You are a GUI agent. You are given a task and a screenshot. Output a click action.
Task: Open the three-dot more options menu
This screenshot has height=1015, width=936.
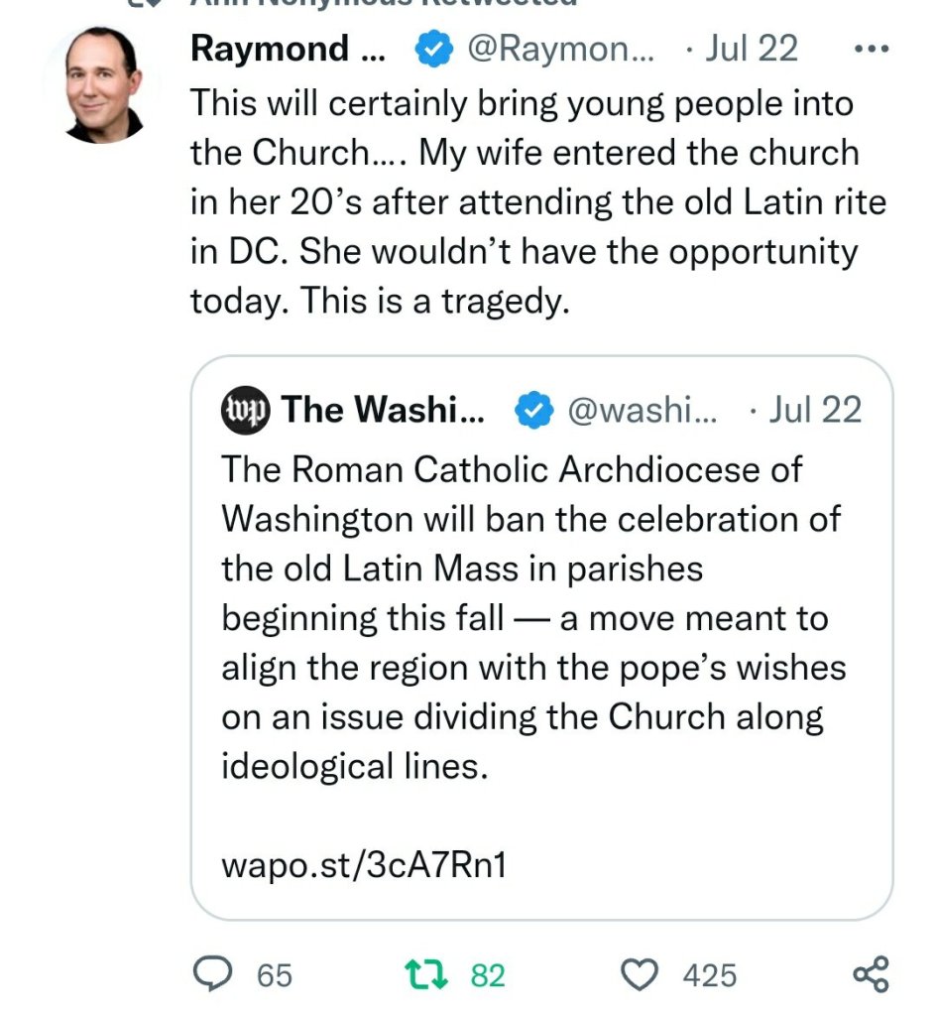coord(873,49)
